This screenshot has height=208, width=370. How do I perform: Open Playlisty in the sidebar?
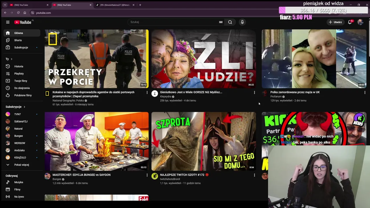click(22, 74)
